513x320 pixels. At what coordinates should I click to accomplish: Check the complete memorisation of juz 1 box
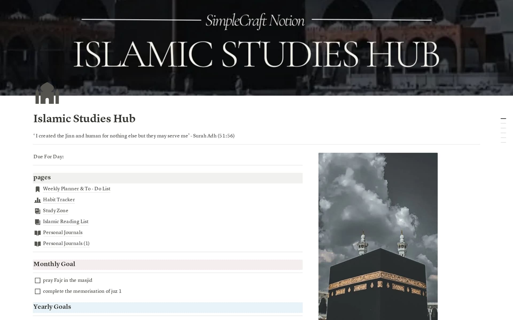coord(37,291)
